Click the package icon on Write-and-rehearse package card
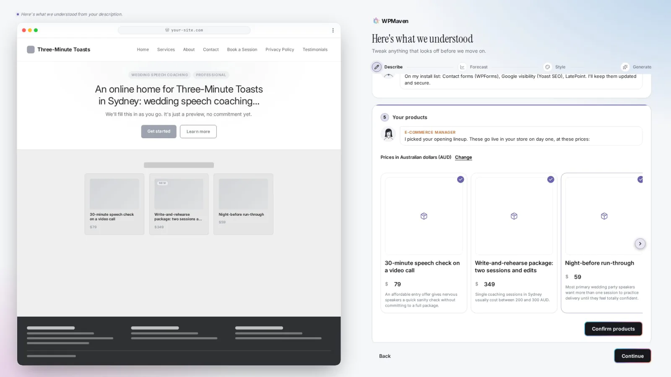The width and height of the screenshot is (671, 377). [x=514, y=216]
